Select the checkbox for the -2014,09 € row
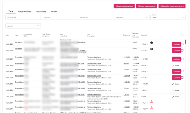This screenshot has width=190, height=113. [182, 59]
